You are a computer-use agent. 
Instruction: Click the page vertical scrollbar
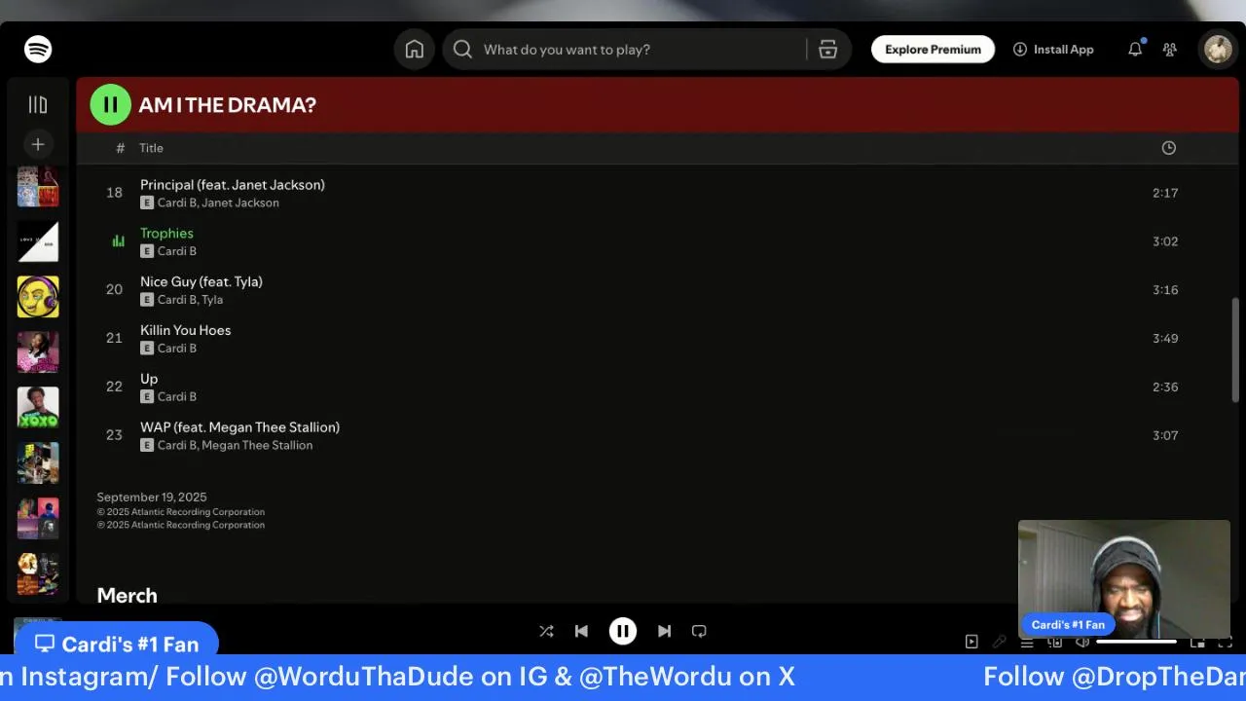pyautogui.click(x=1236, y=349)
